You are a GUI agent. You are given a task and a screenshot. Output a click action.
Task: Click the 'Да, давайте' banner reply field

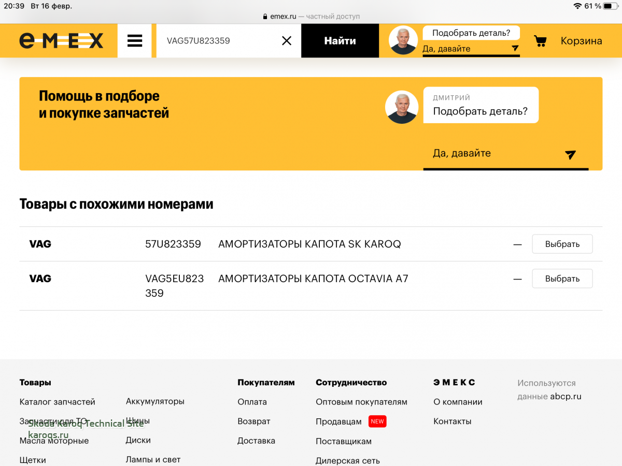tap(492, 154)
